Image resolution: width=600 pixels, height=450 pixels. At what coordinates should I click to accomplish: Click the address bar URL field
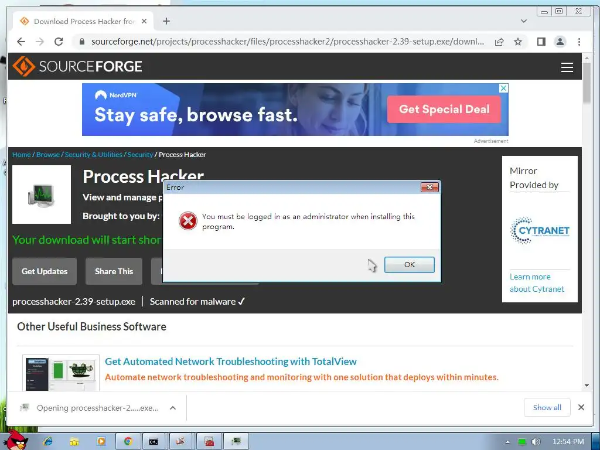click(287, 42)
